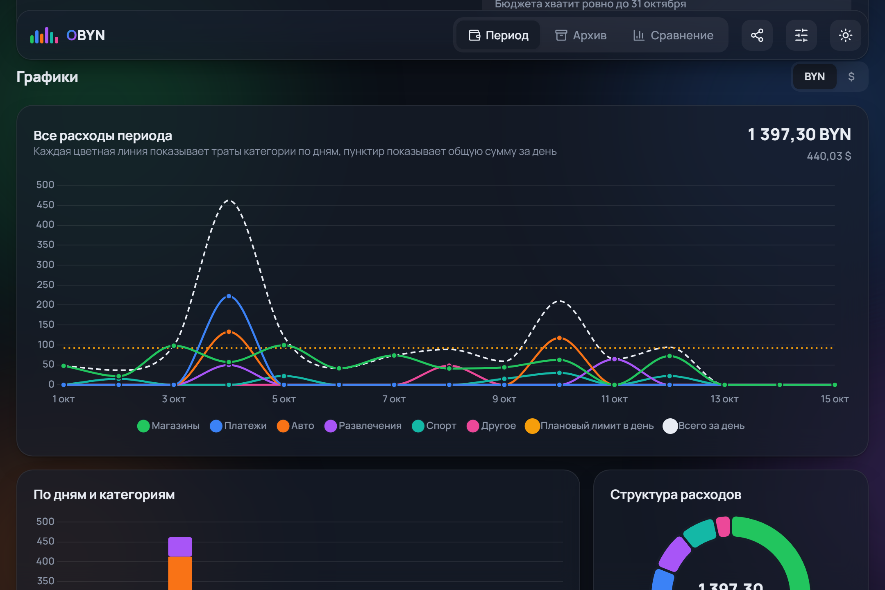This screenshot has height=590, width=885.
Task: Click the orange bar segment in По дням chart
Action: click(180, 573)
